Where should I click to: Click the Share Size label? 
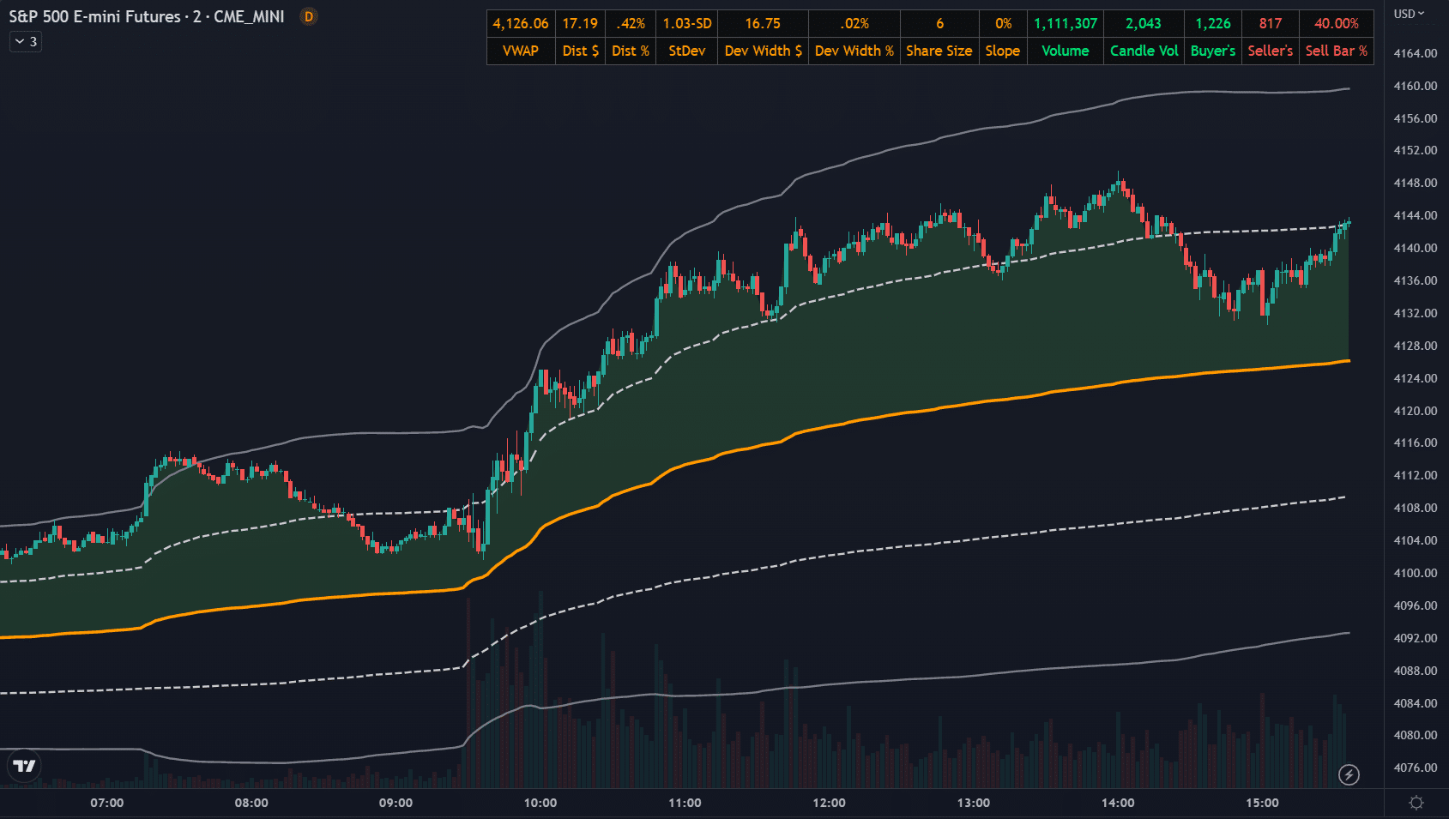[x=939, y=51]
